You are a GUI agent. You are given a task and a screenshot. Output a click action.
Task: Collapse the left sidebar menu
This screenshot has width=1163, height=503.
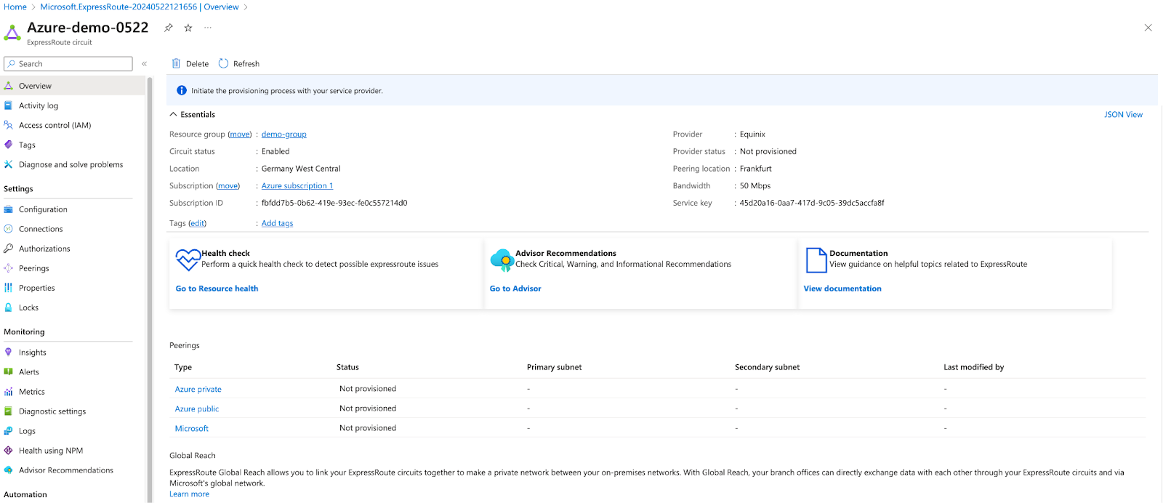tap(144, 64)
